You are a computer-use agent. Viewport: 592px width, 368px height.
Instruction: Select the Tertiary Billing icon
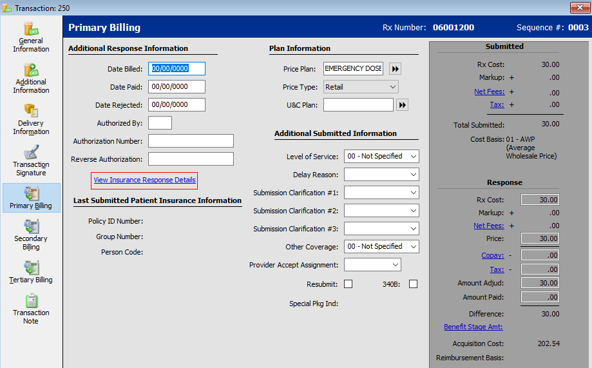(31, 268)
